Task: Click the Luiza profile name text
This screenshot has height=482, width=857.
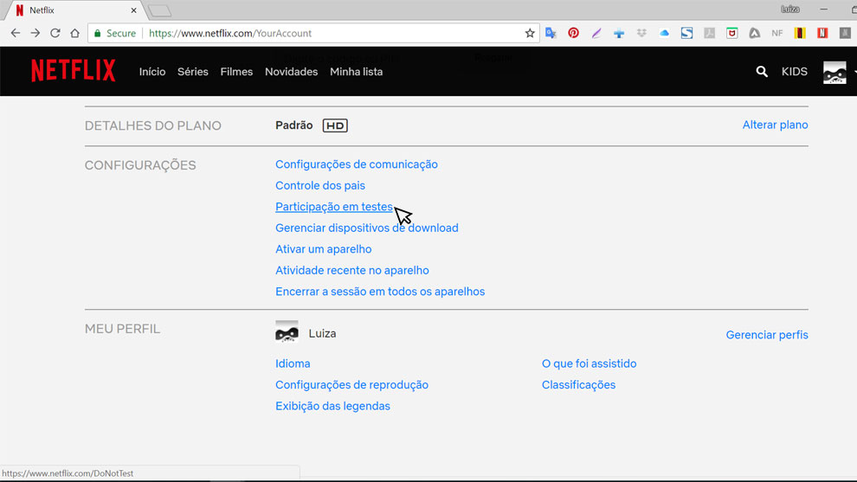Action: coord(323,333)
